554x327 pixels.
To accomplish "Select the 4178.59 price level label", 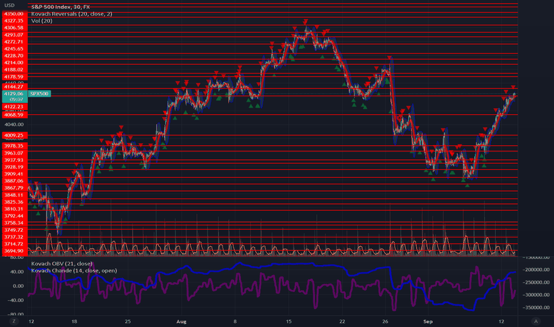I will pyautogui.click(x=14, y=77).
